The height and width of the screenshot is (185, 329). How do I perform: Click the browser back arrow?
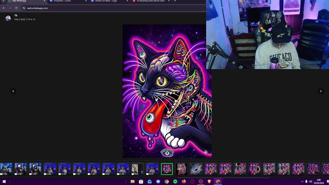4,8
